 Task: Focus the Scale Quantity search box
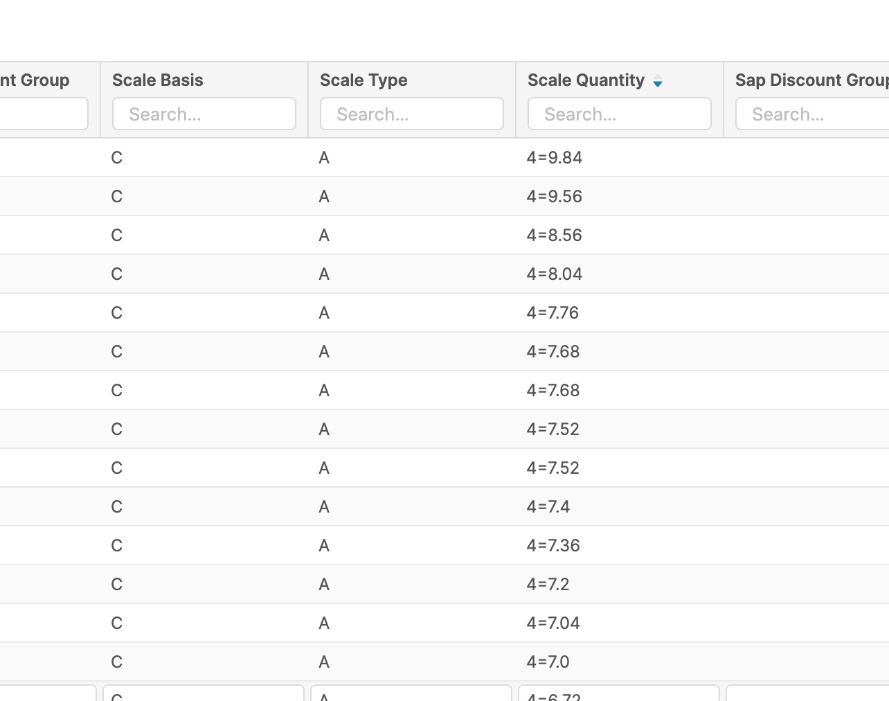point(619,114)
